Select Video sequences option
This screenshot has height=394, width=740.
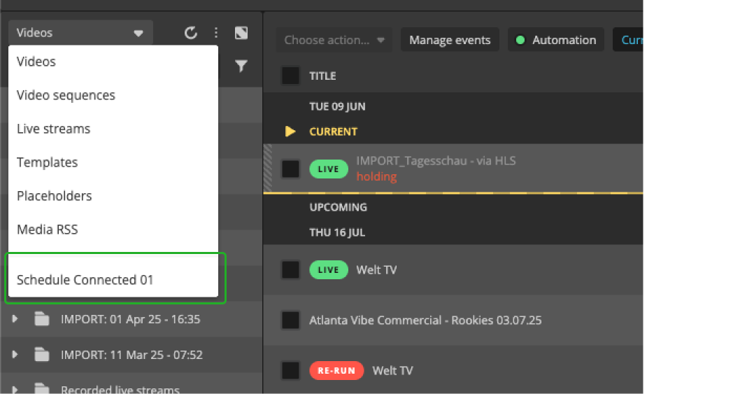click(113, 95)
